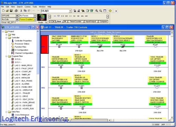Click the Undo arrow icon
This screenshot has width=176, height=127.
[34, 11]
